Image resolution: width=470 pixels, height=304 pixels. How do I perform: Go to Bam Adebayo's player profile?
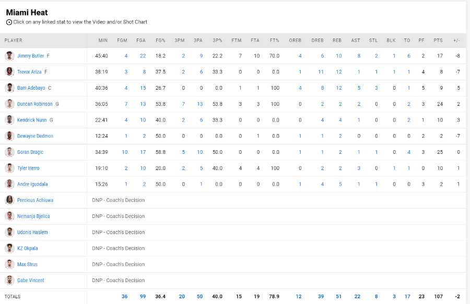click(x=31, y=88)
